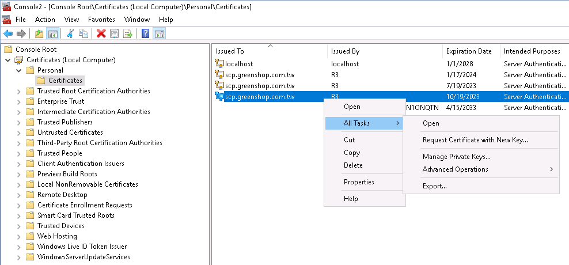This screenshot has width=569, height=265.
Task: Collapse the Personal folder node
Action: point(19,70)
